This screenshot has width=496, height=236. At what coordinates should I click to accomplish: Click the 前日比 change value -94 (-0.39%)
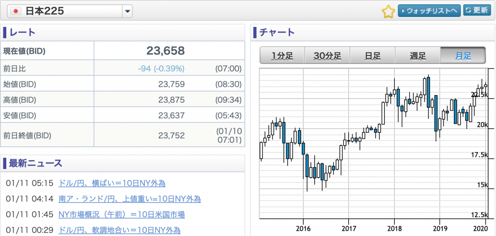coord(161,69)
